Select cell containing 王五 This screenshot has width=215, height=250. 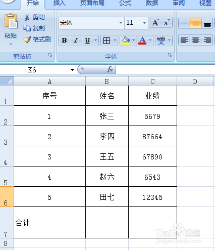coord(107,156)
